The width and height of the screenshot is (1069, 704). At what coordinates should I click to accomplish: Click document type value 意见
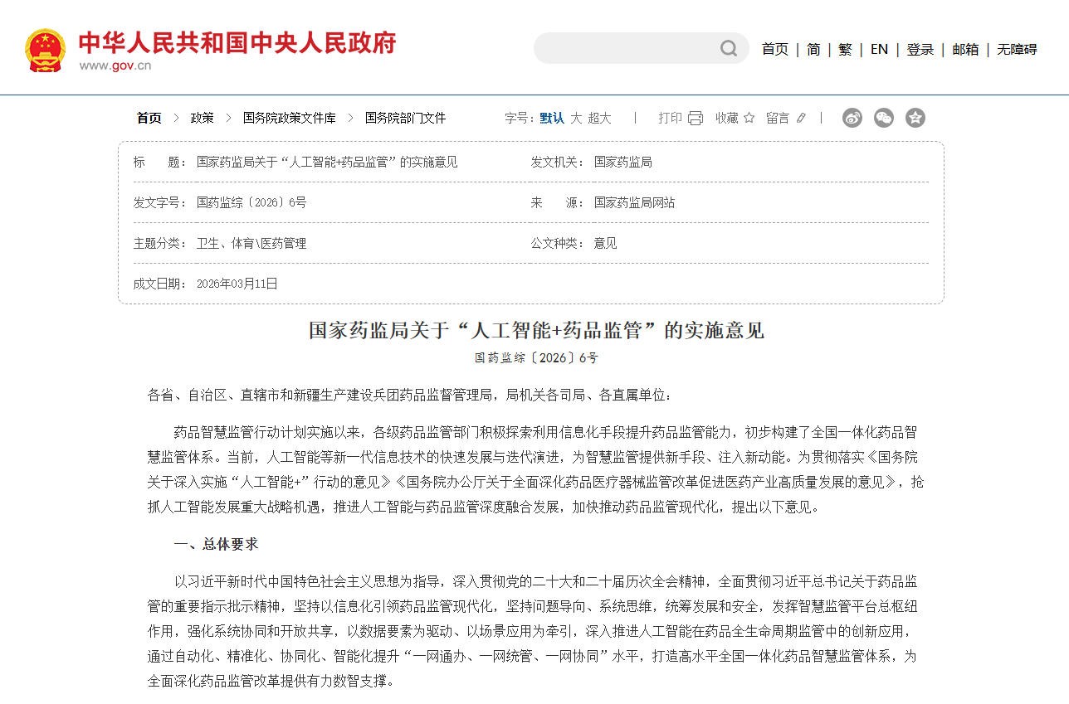(x=605, y=243)
